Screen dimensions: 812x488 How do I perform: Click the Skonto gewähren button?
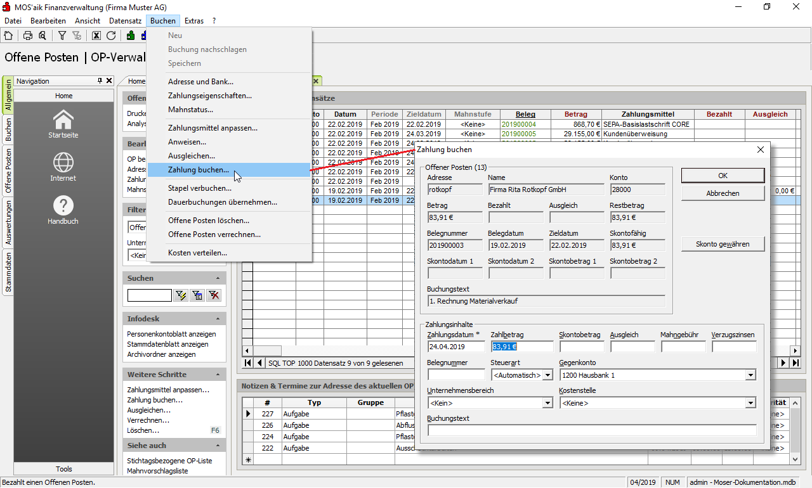[x=723, y=244]
